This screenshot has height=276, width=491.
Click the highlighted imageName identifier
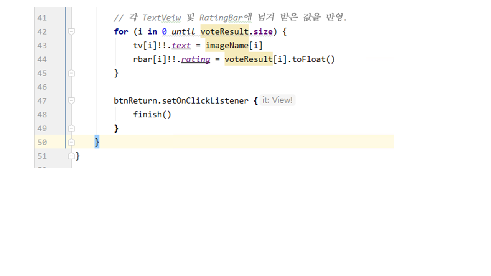(x=227, y=46)
